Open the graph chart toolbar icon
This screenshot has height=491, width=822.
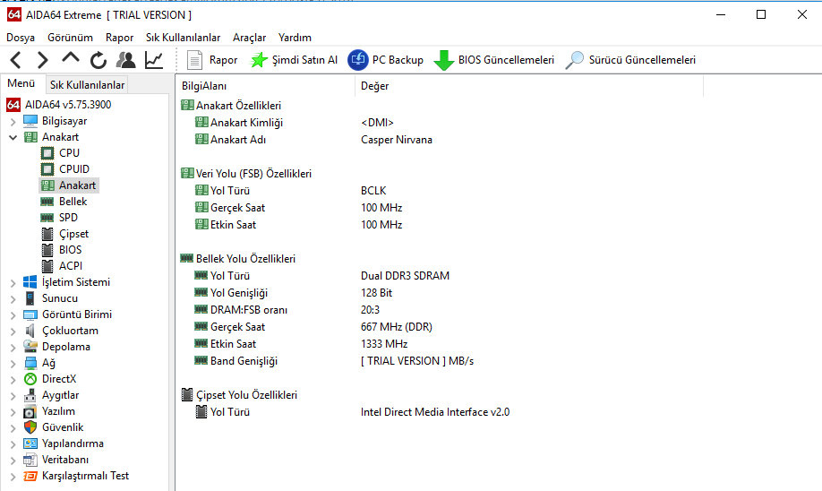click(x=154, y=60)
